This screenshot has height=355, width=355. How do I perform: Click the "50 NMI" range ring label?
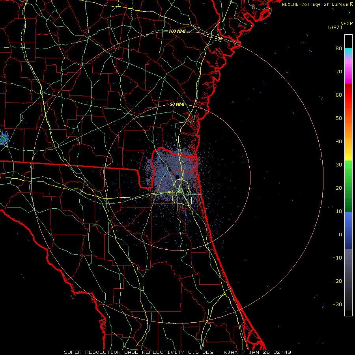(x=177, y=105)
